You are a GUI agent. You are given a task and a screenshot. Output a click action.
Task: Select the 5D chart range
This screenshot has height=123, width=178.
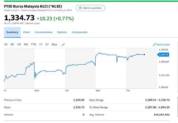click(12, 45)
